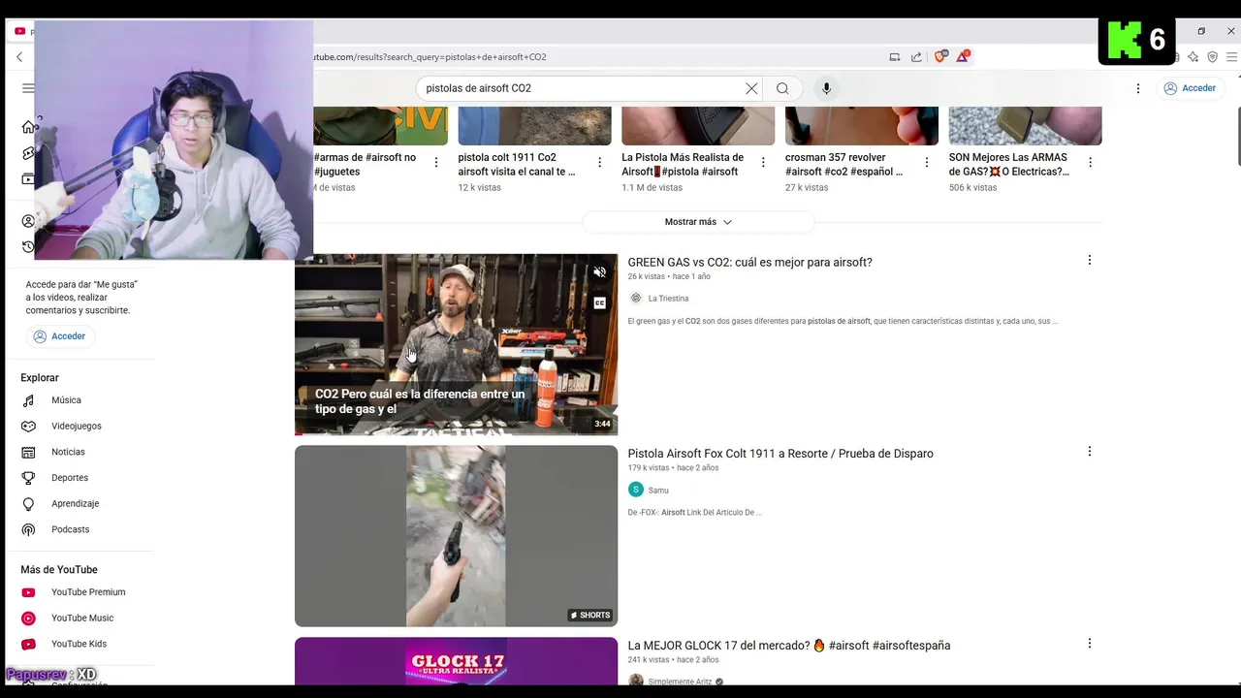Open options for #armas de #airsoft short
1241x698 pixels.
(x=436, y=162)
